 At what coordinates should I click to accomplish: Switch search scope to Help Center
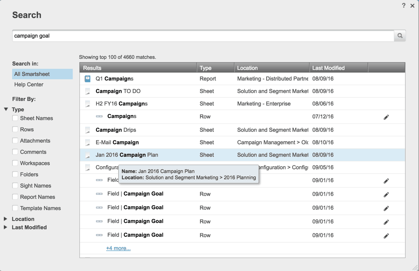click(29, 85)
